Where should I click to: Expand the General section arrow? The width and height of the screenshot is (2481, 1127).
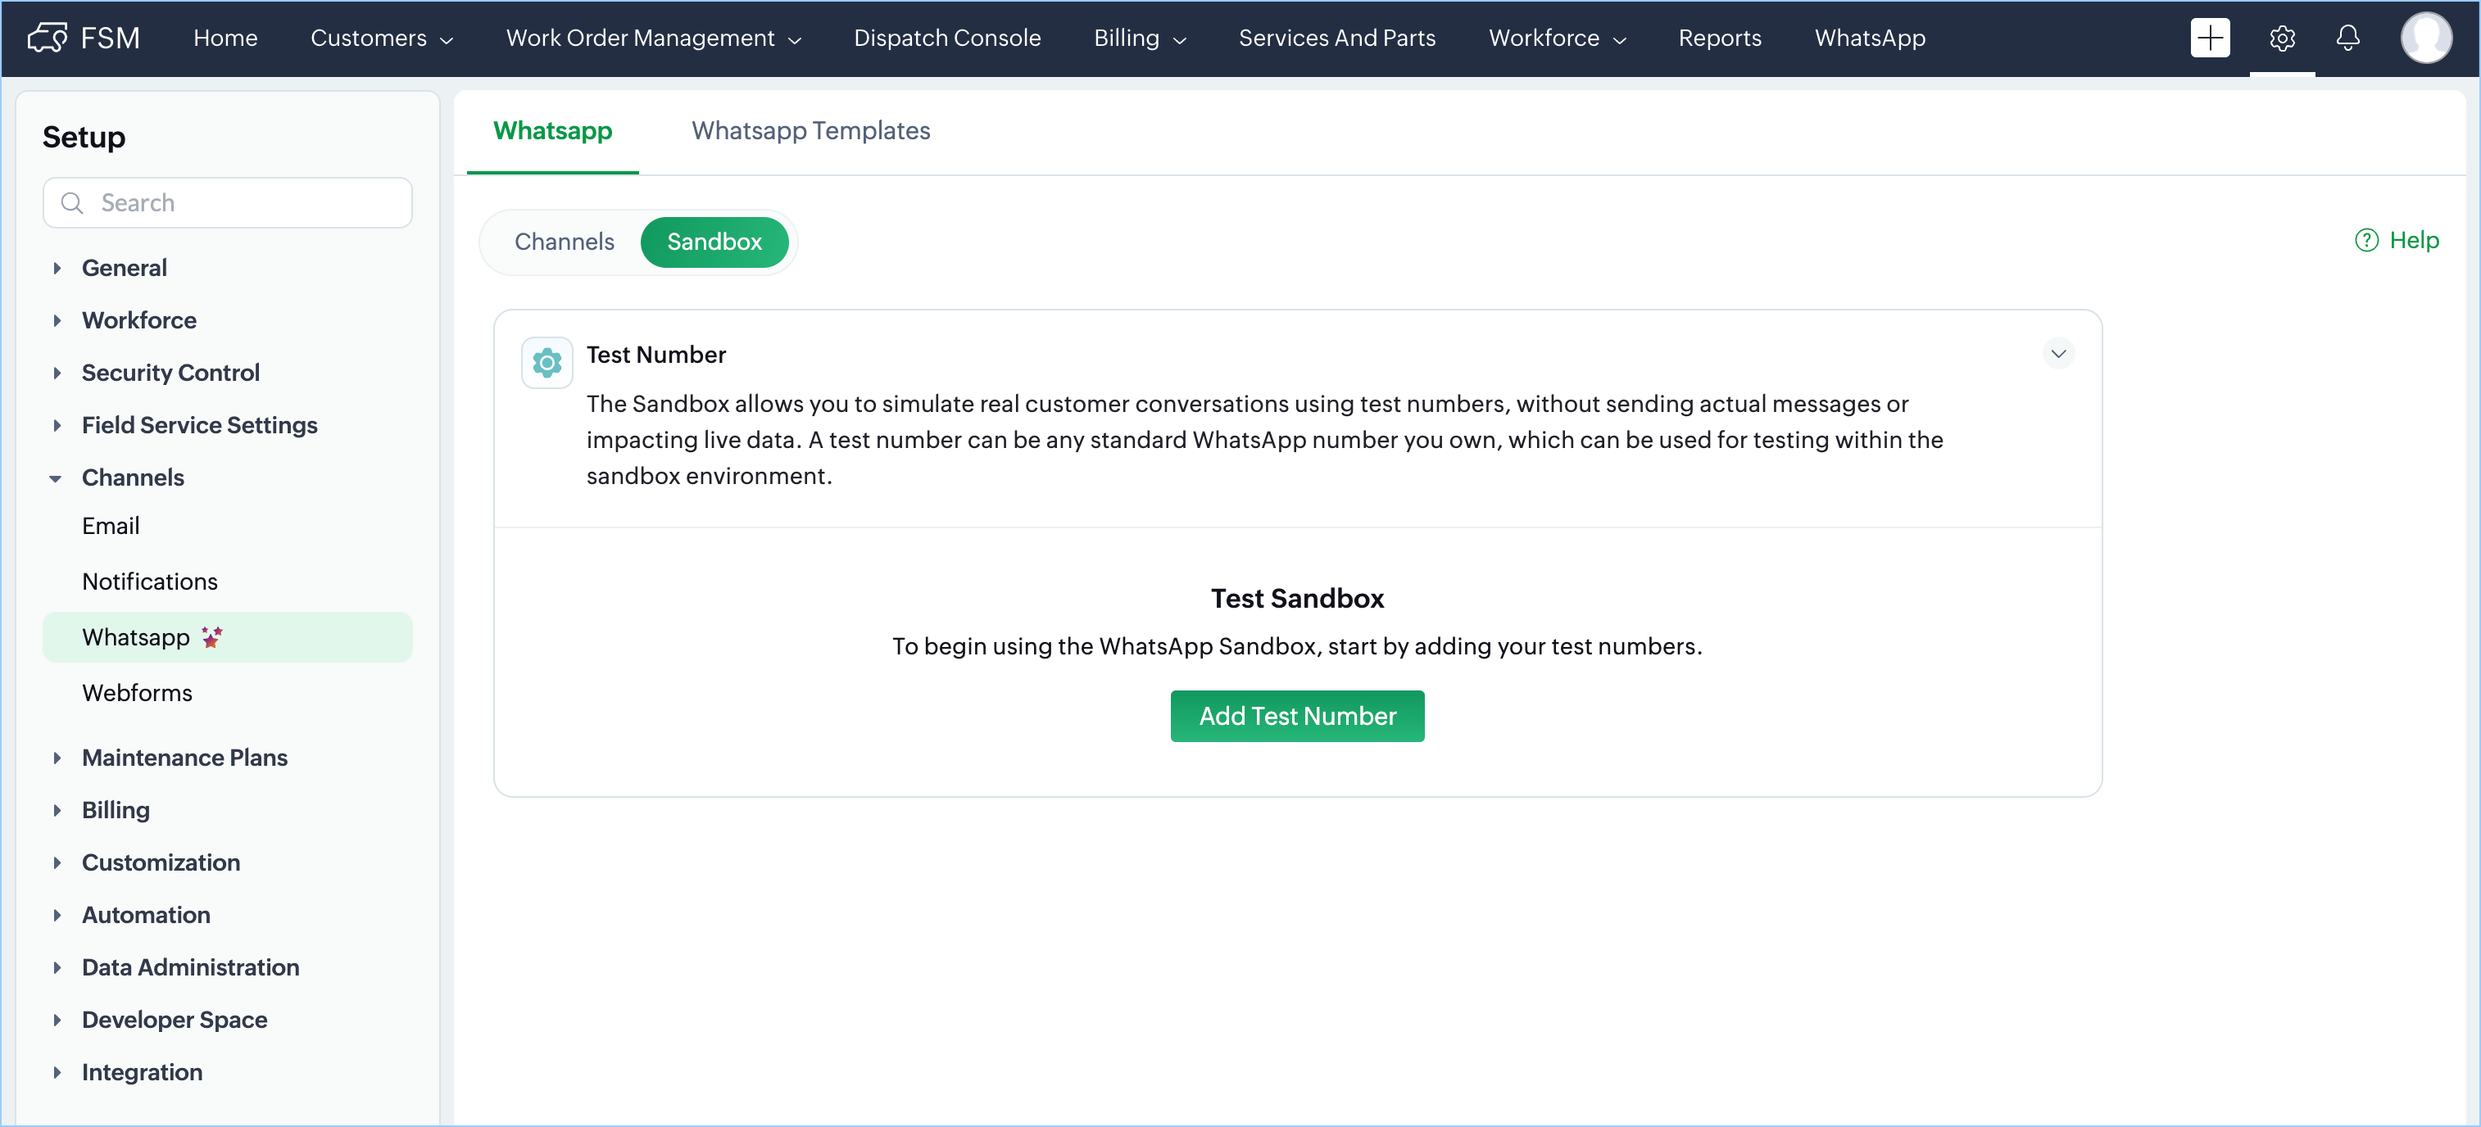[x=57, y=268]
